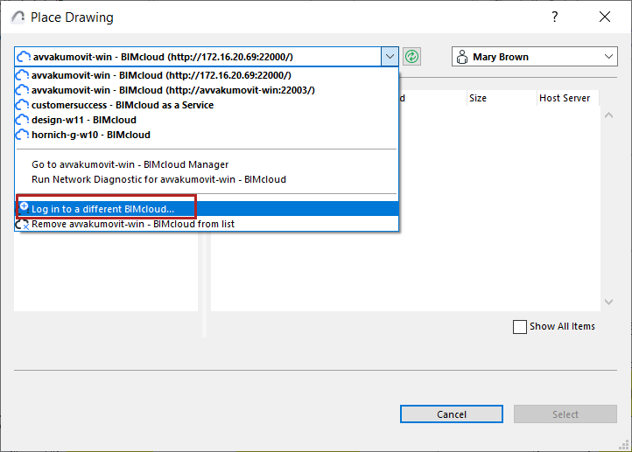Screen dimensions: 632x452
Task: Click the list scroll down arrow
Action: click(x=608, y=302)
